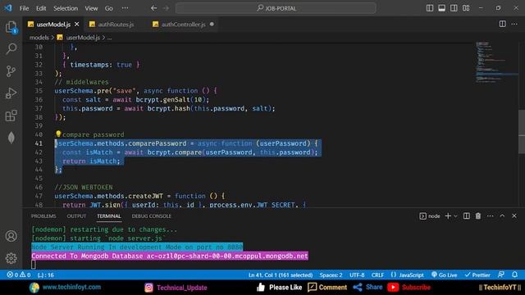
Task: Maximize the panel with the up chevron
Action: [x=502, y=216]
